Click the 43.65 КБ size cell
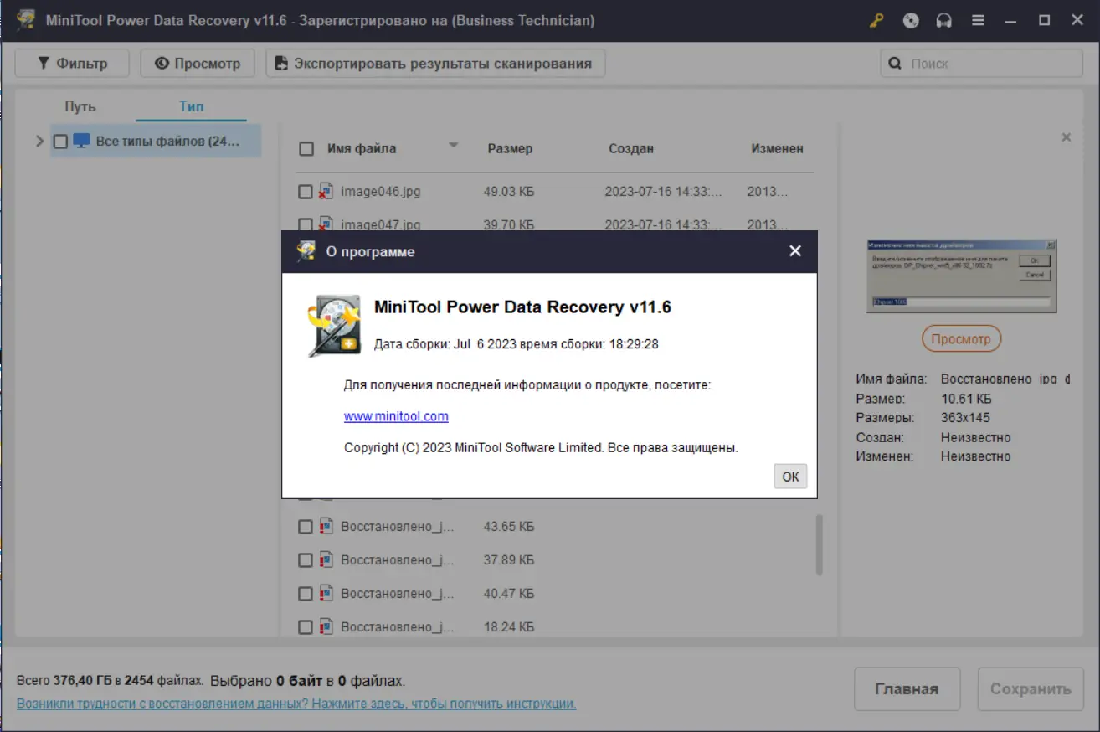The width and height of the screenshot is (1100, 732). point(509,527)
